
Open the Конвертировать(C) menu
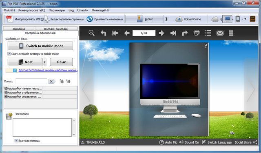point(32,10)
